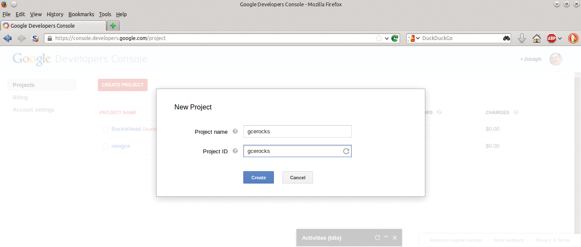The image size is (581, 247).
Task: Open the Edit menu
Action: (20, 14)
